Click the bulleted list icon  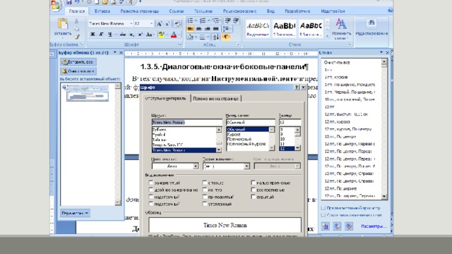coord(190,20)
